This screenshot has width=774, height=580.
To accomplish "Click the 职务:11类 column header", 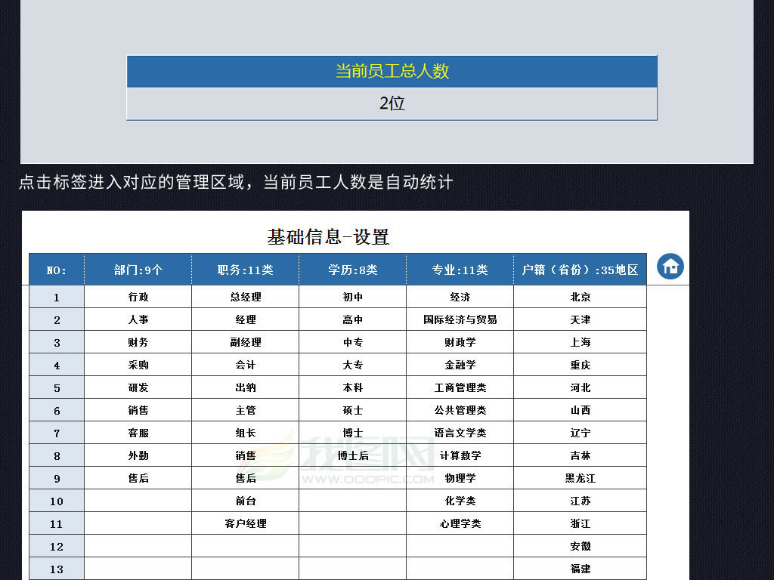I will [246, 270].
